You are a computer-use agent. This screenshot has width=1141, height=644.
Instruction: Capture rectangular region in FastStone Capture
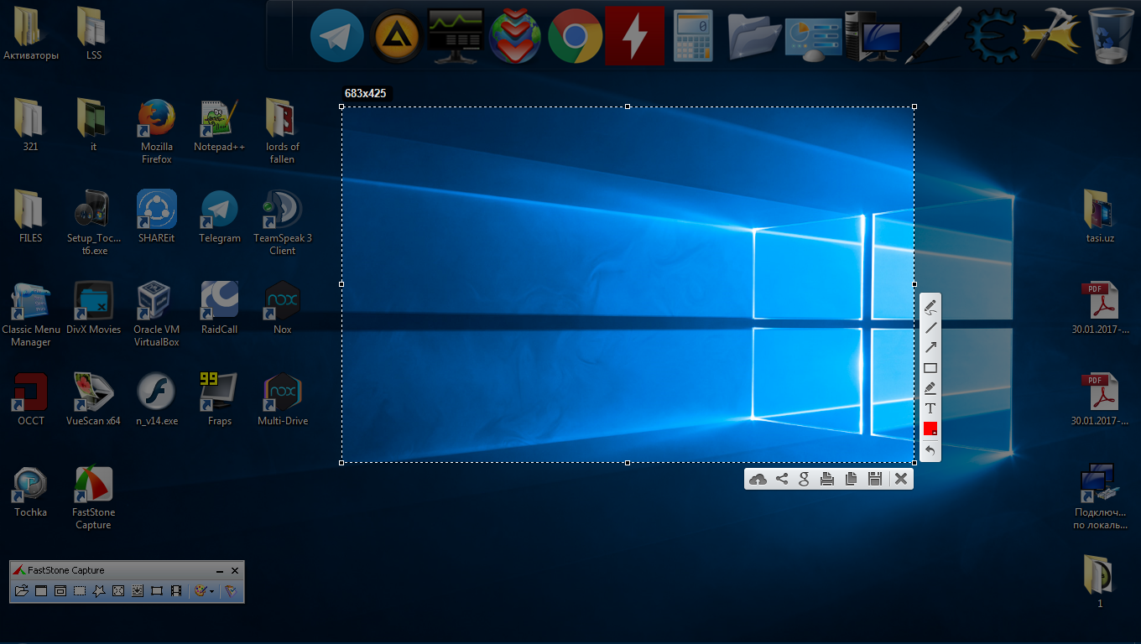[80, 591]
